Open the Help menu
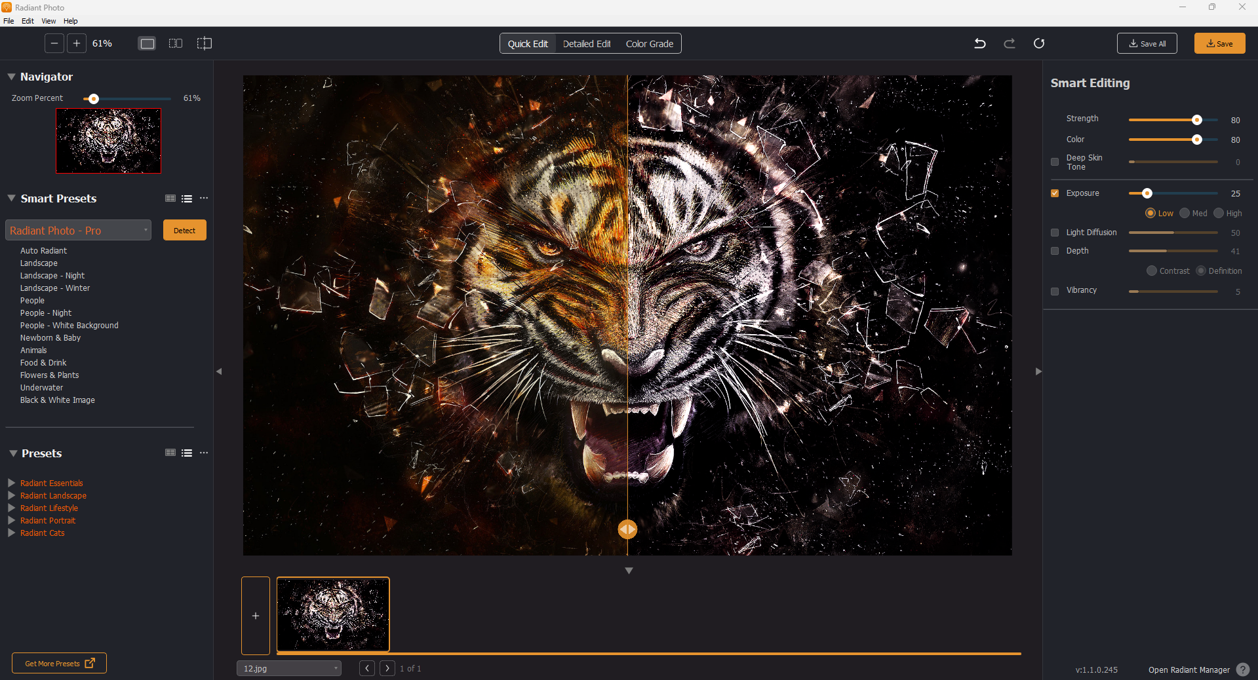The width and height of the screenshot is (1258, 680). [x=70, y=21]
